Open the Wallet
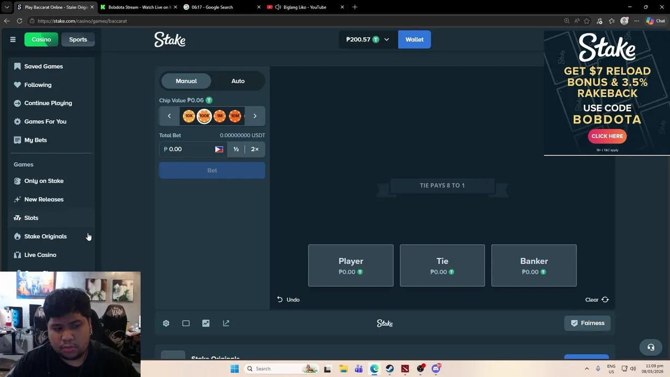Screen dimensions: 670x377 414,39
